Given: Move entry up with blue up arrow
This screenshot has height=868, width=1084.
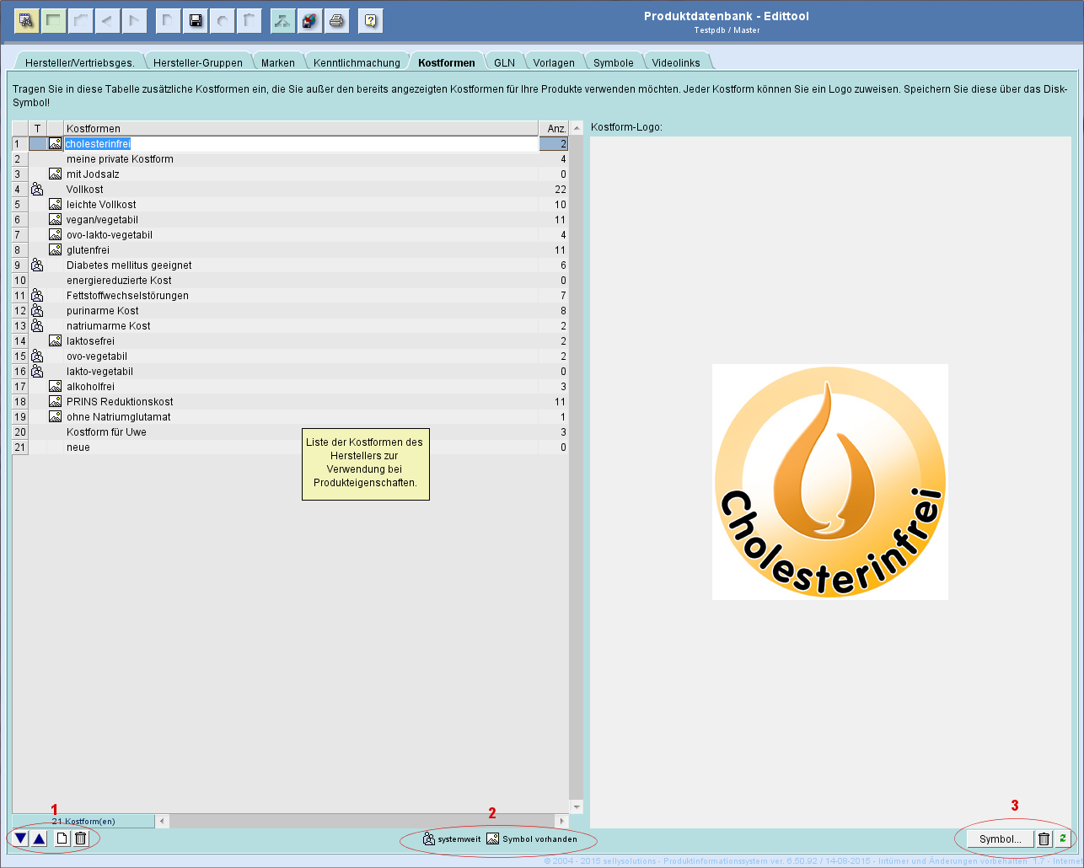Looking at the screenshot, I should coord(39,839).
